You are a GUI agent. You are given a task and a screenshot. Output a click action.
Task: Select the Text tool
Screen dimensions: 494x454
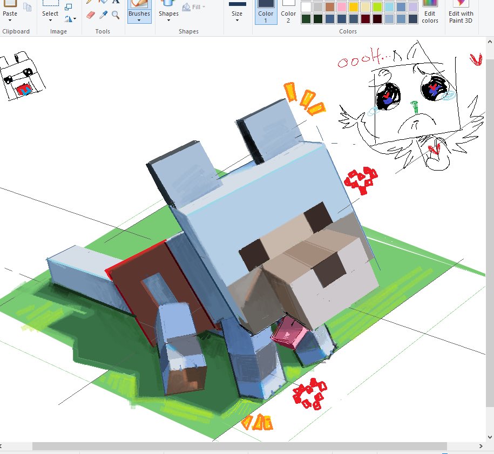click(116, 2)
